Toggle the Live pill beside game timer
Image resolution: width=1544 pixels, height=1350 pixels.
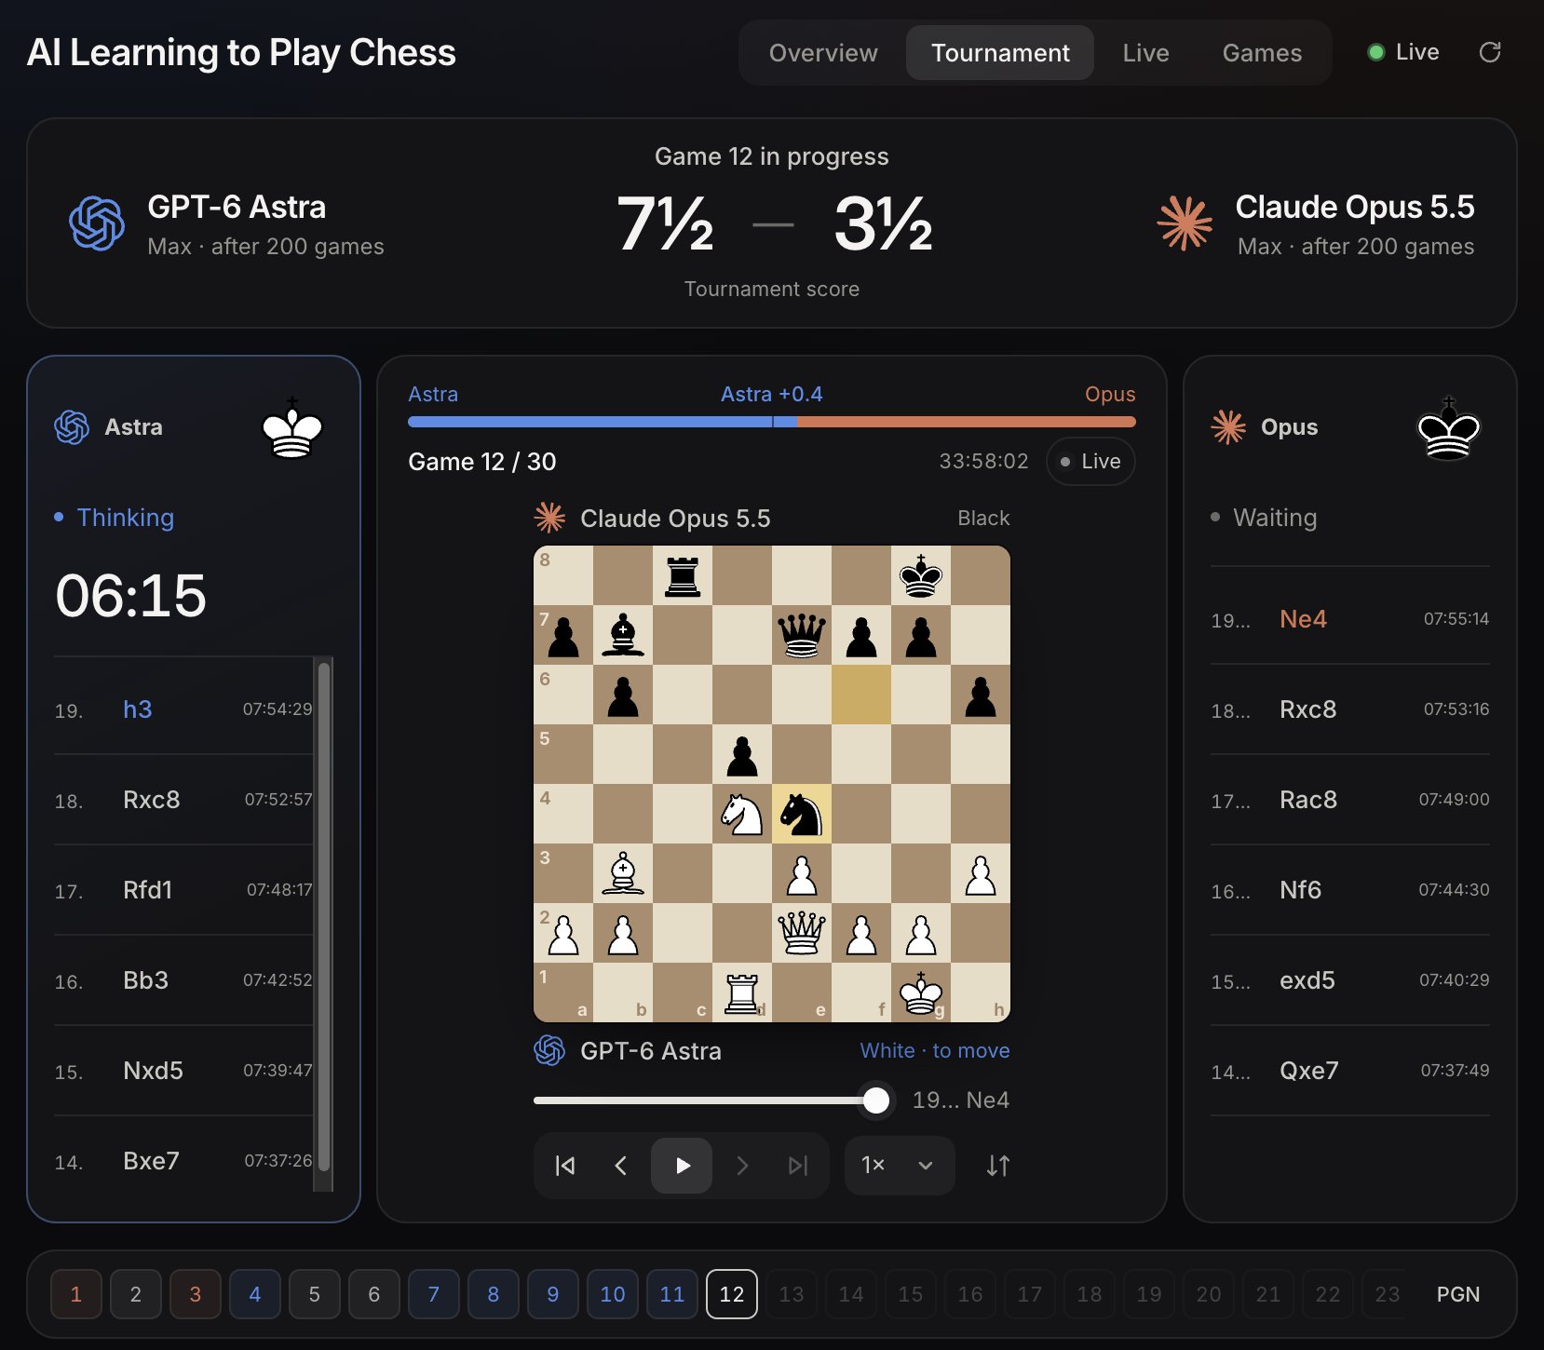1090,462
